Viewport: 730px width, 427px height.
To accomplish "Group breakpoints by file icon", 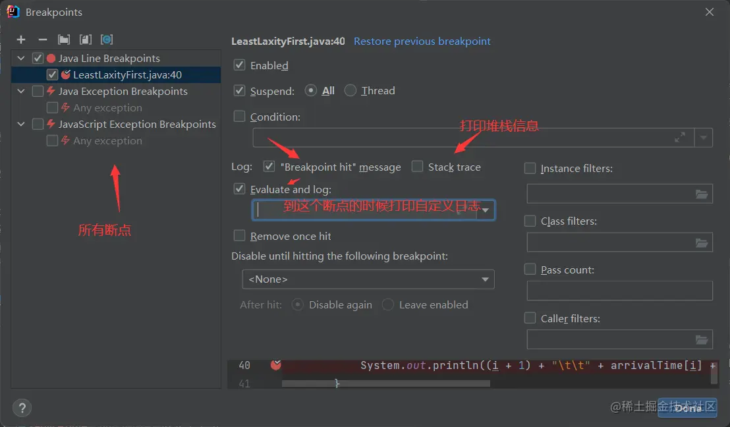I will point(85,40).
